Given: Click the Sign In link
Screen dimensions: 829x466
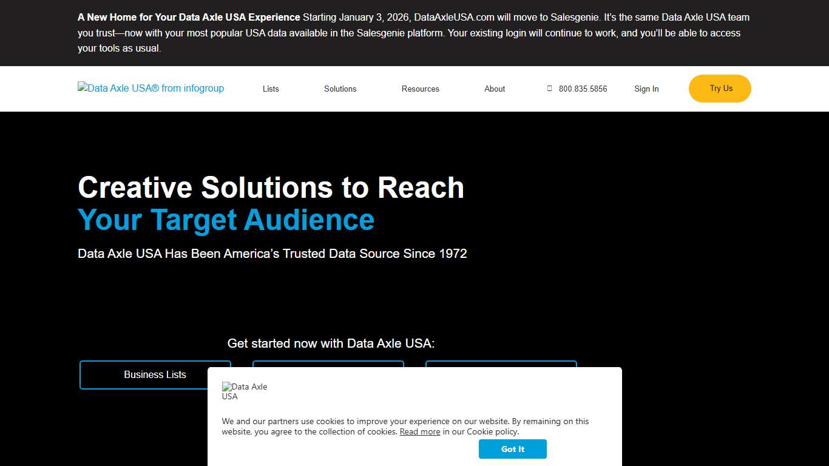Looking at the screenshot, I should 646,89.
